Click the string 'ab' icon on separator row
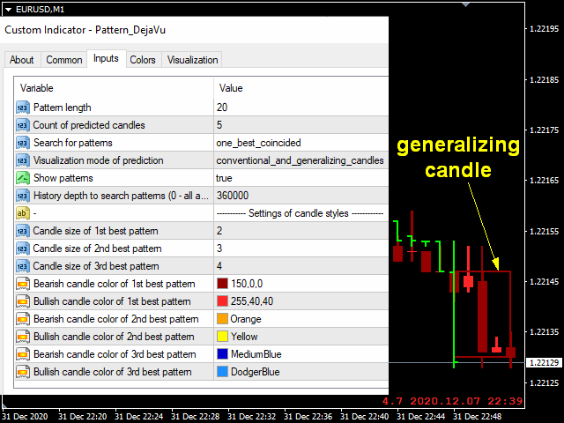 click(23, 213)
